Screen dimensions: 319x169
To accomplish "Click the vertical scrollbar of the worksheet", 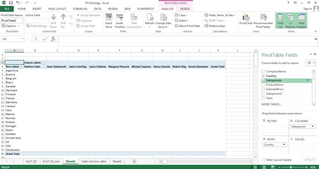I will (x=256, y=104).
